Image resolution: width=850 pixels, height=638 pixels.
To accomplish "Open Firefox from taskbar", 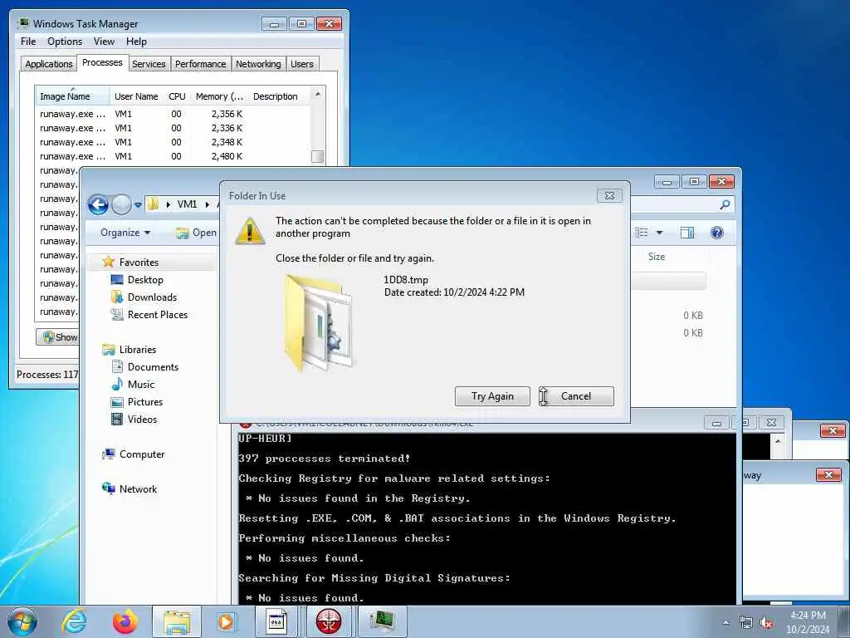I will tap(125, 621).
